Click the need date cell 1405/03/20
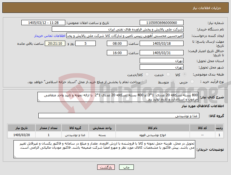 pos(21,135)
